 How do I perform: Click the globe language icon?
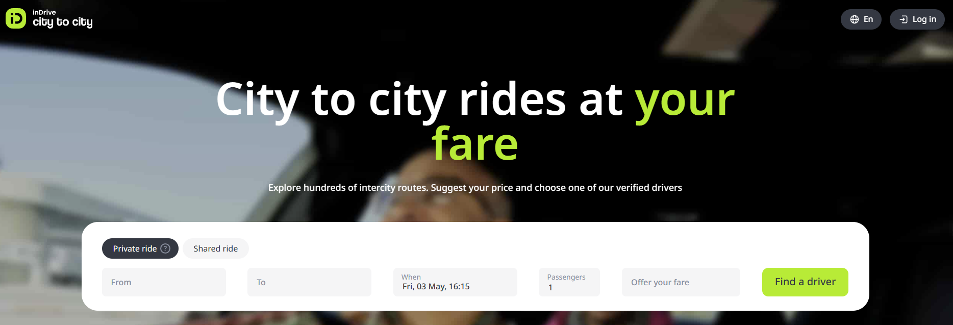coord(855,19)
